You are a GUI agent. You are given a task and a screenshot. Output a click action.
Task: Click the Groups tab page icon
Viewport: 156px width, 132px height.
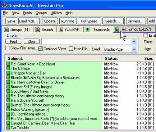6,29
